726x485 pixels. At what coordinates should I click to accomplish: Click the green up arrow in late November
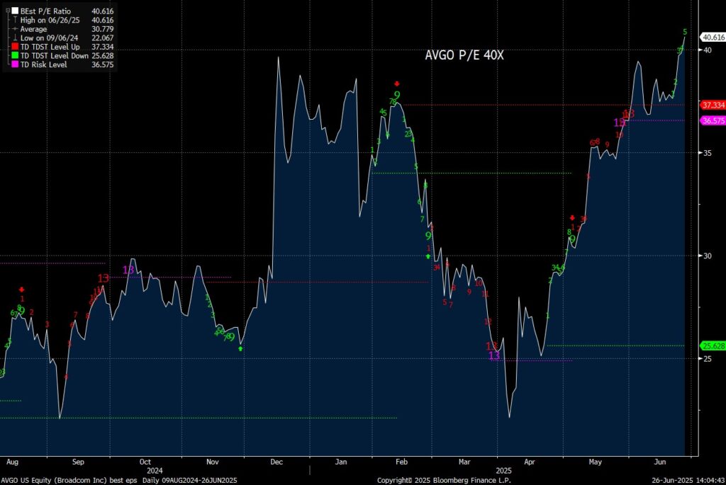[x=240, y=348]
